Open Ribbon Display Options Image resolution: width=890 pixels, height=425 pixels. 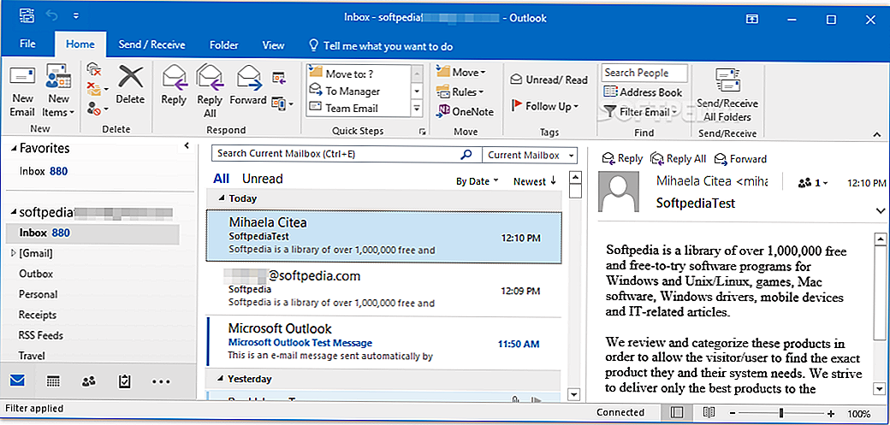[x=751, y=19]
